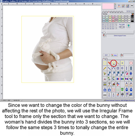Viewport: 135px width, 136px height.
Task: Click the teal key icon
Action: pyautogui.click(x=128, y=26)
